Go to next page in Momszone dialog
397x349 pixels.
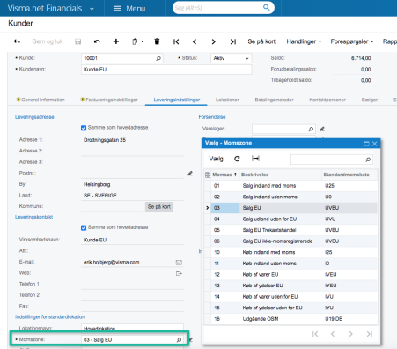[350, 334]
